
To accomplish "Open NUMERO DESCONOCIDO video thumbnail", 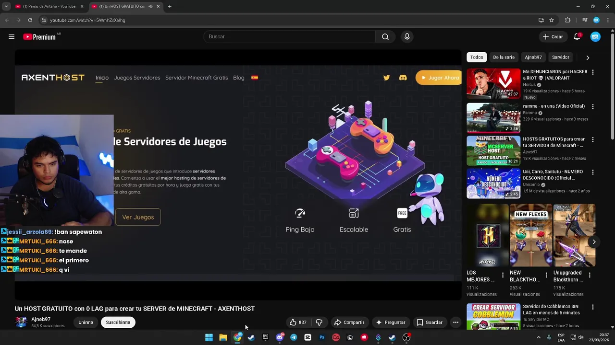I will point(493,184).
